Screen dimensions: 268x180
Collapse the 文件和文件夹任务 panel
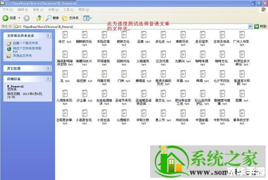click(48, 36)
